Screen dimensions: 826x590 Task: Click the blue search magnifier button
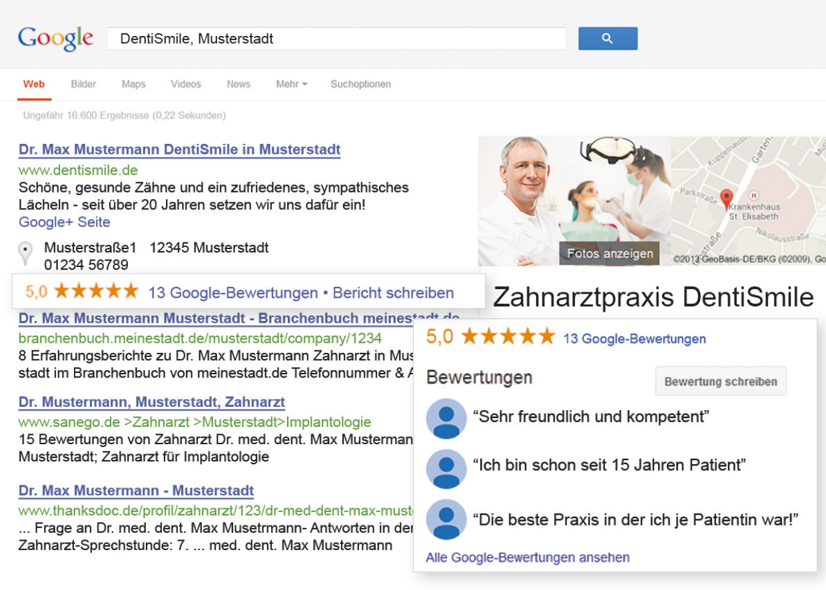coord(608,39)
